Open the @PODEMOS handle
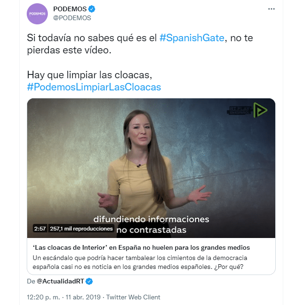The image size is (294, 305). click(72, 18)
